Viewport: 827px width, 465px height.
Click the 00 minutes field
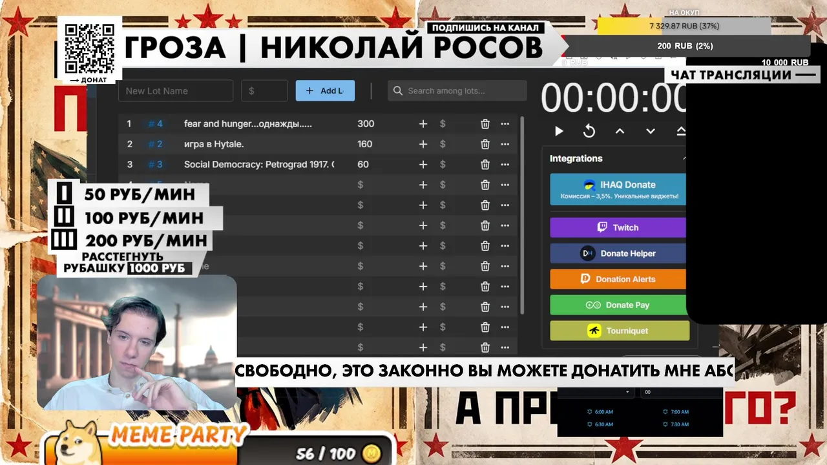coord(680,392)
